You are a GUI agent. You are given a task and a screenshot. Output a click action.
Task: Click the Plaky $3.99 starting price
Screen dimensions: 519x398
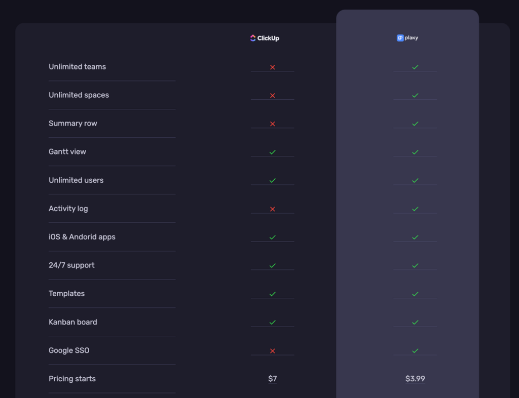pos(415,379)
